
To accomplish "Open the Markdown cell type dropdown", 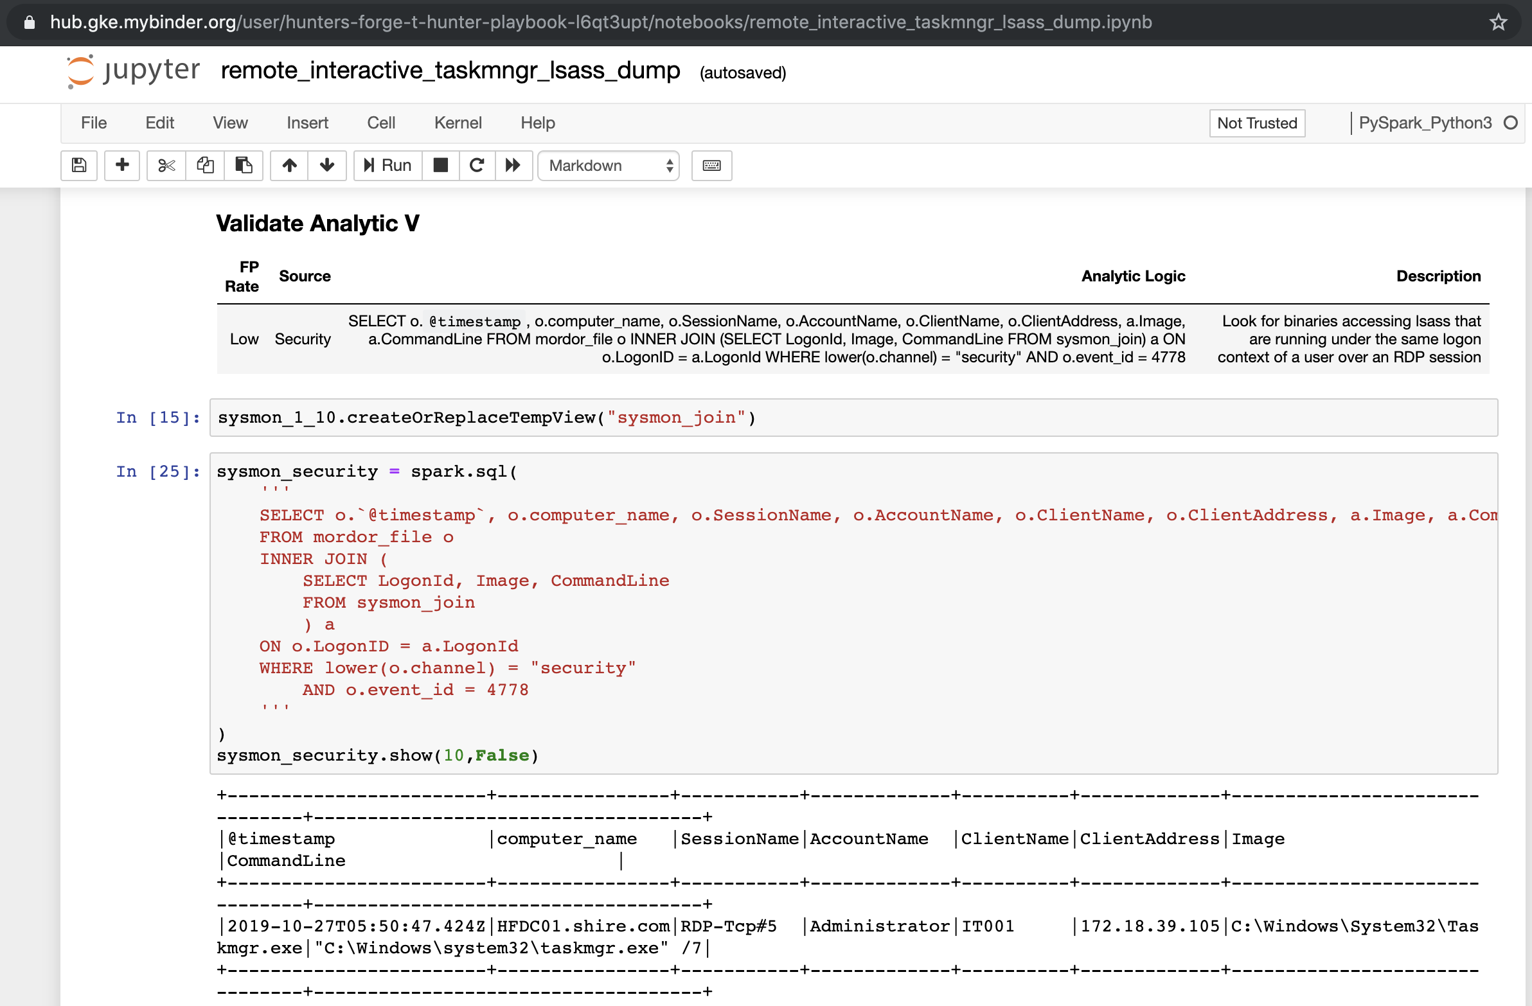I will click(x=608, y=165).
